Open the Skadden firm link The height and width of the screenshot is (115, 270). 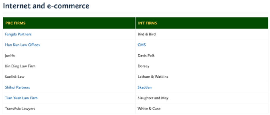(145, 87)
